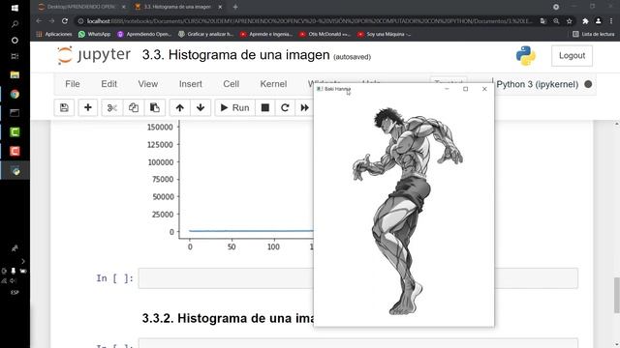Click the Jupyter save notebook icon
This screenshot has height=348, width=620.
click(x=64, y=107)
